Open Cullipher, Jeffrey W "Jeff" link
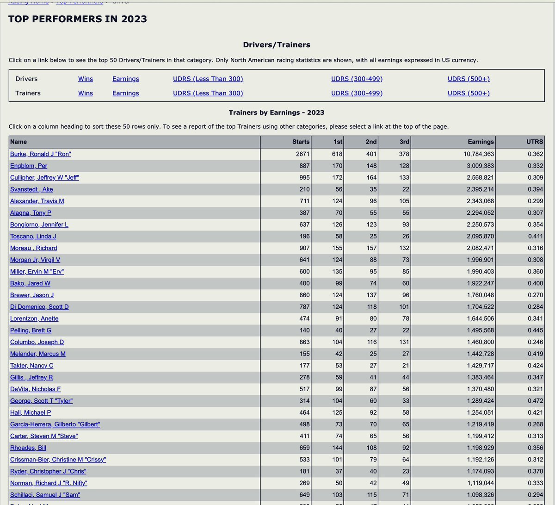 click(x=44, y=177)
